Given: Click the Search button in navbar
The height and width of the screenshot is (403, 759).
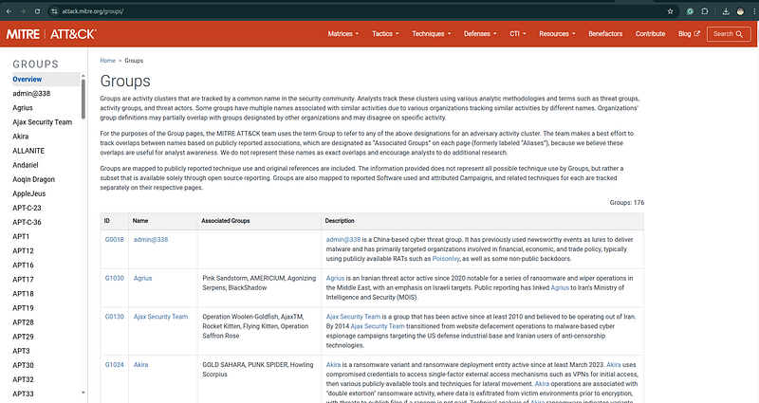Looking at the screenshot, I should point(729,34).
